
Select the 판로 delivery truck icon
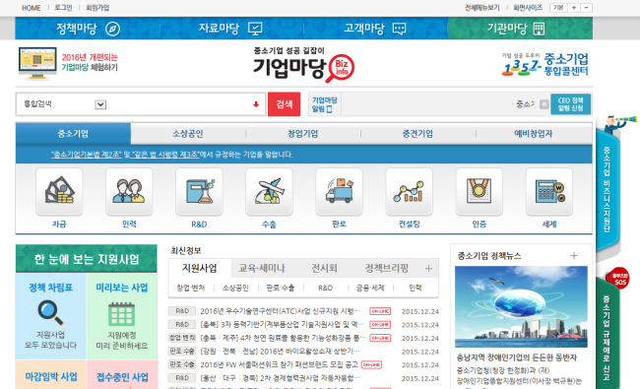pos(339,191)
